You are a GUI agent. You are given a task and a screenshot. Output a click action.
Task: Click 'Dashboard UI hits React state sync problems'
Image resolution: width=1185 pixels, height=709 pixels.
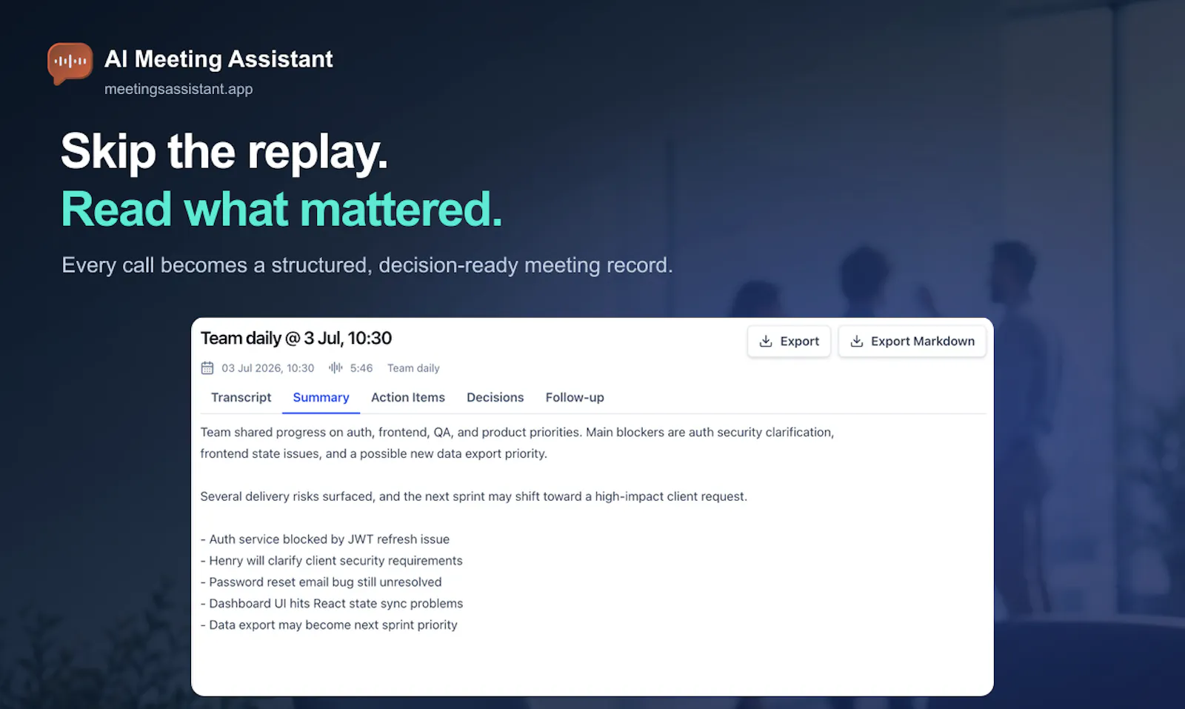(332, 604)
